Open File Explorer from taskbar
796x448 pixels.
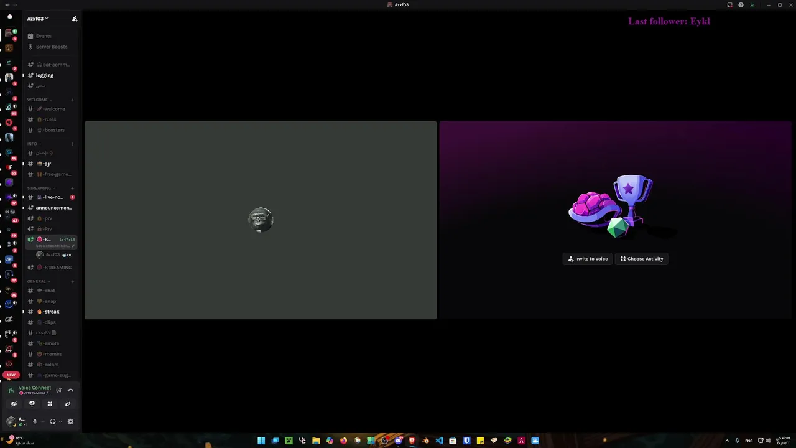coord(316,441)
